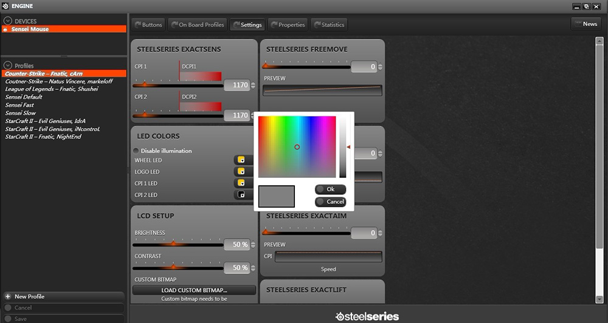
Task: Click the brightness value stepper arrows
Action: [x=253, y=245]
